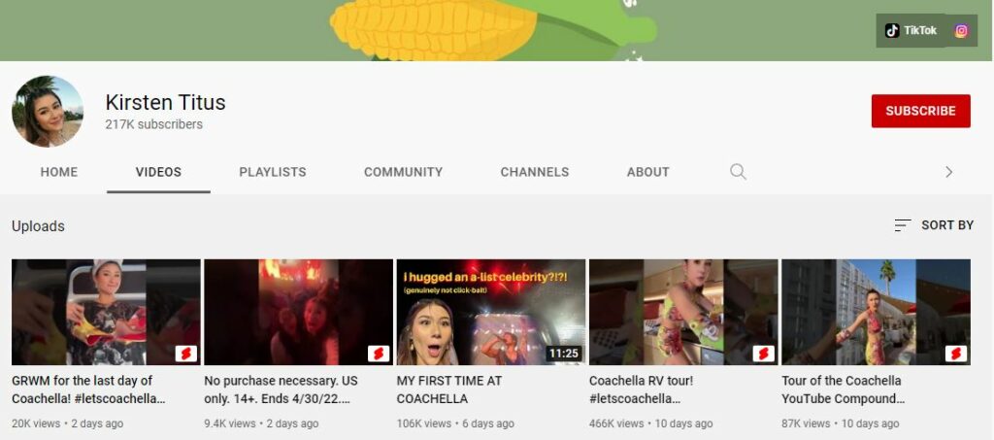This screenshot has height=440, width=994.
Task: Play the Coachella YouTube Compound tour thumbnail
Action: [x=876, y=312]
